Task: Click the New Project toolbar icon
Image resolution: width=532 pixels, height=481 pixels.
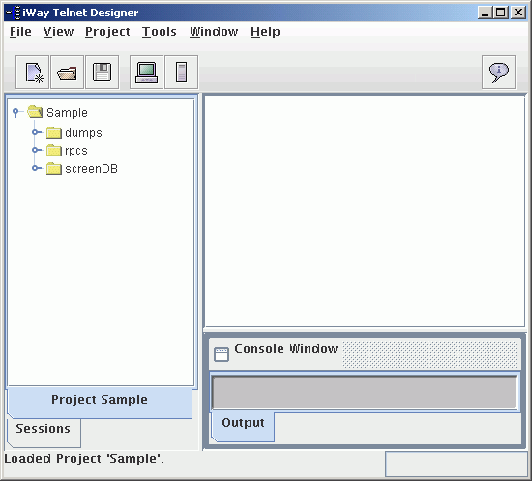Action: (33, 72)
